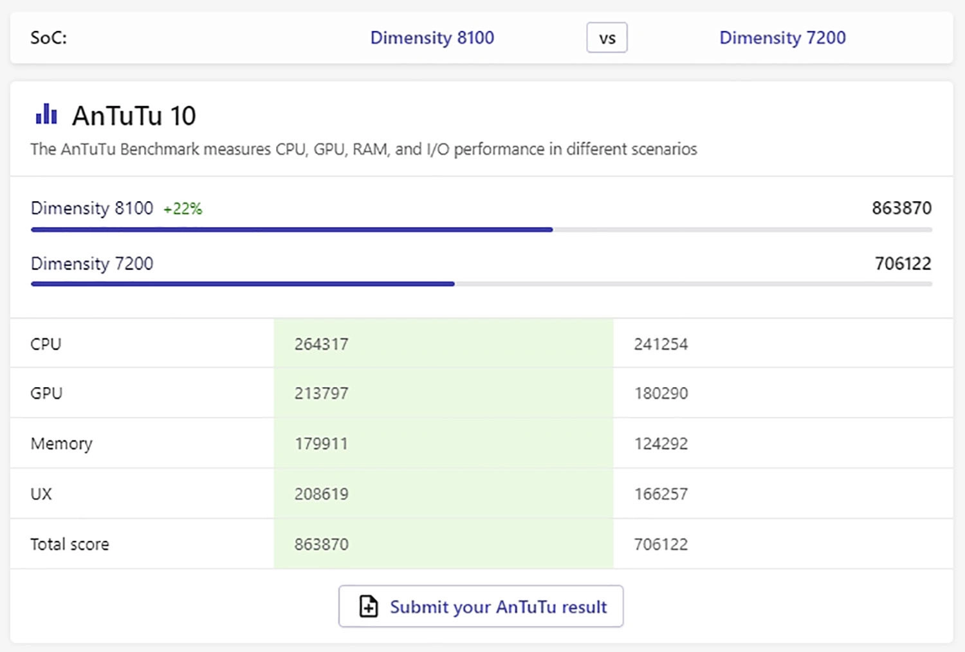
Task: Click the GPU row label
Action: point(46,393)
